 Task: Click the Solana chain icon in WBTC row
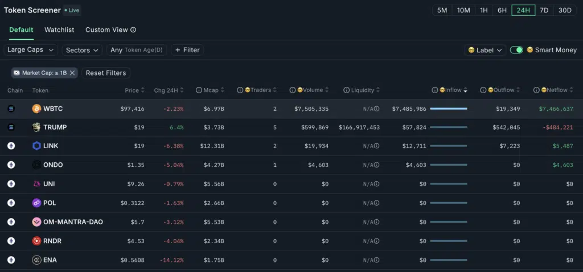(x=11, y=108)
